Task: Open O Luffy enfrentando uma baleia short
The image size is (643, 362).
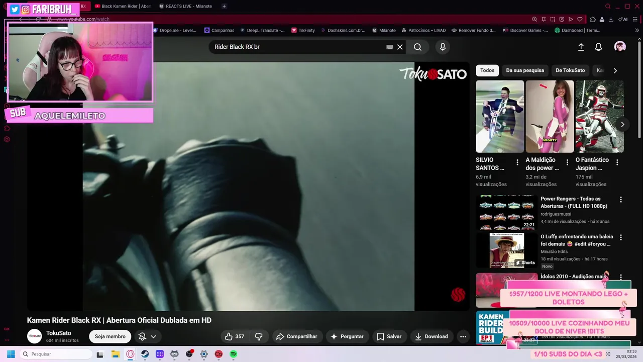Action: (x=506, y=250)
